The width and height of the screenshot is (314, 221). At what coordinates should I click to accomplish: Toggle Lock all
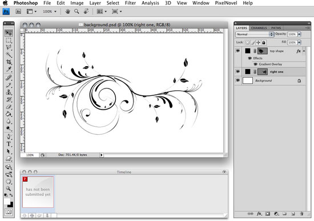[x=264, y=42]
